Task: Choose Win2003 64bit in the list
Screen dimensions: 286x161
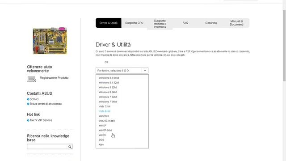Action: coord(107,121)
